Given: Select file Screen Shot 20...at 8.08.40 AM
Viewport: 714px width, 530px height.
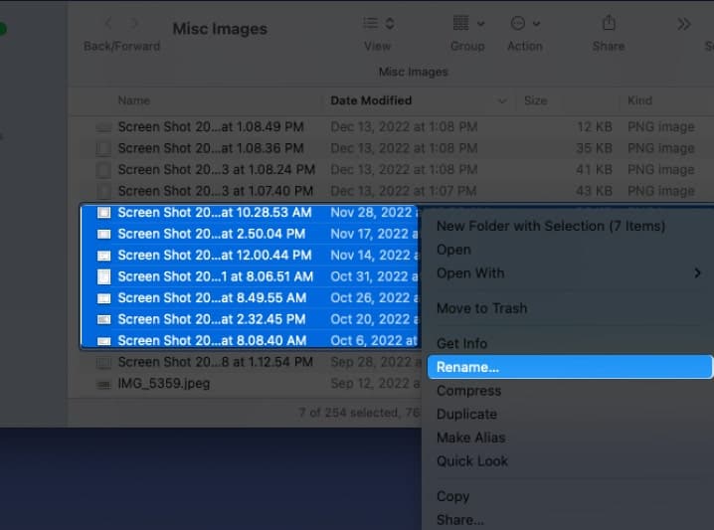Looking at the screenshot, I should pos(212,341).
